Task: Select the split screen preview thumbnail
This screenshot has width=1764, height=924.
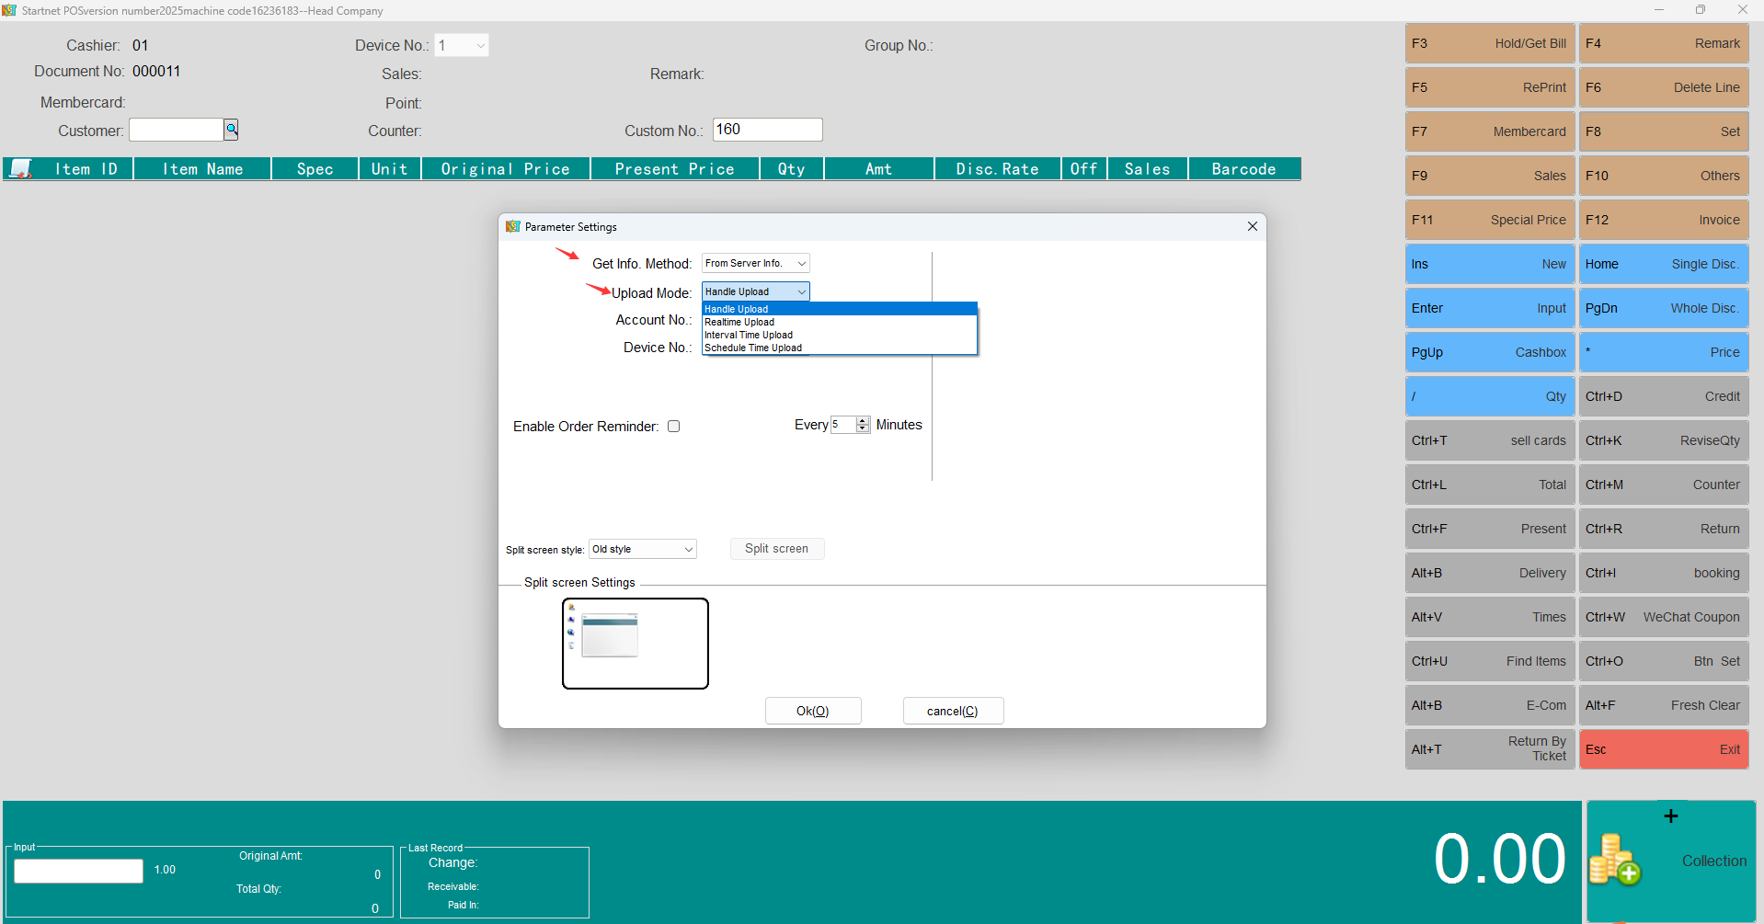Action: click(x=635, y=643)
